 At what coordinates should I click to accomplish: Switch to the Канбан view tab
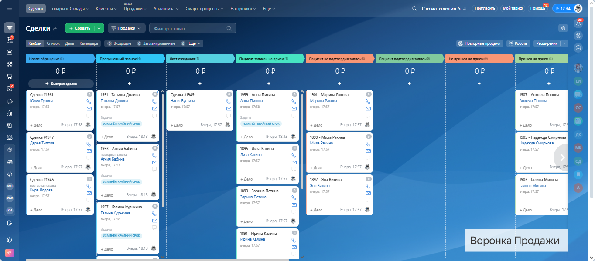coord(35,43)
